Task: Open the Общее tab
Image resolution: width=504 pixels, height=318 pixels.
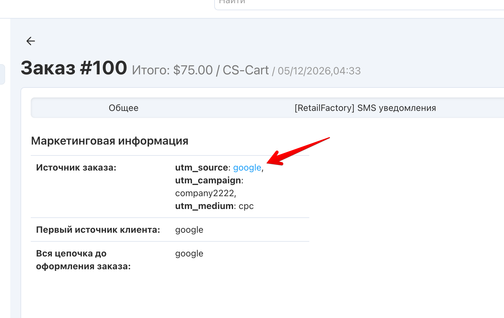Action: [124, 108]
